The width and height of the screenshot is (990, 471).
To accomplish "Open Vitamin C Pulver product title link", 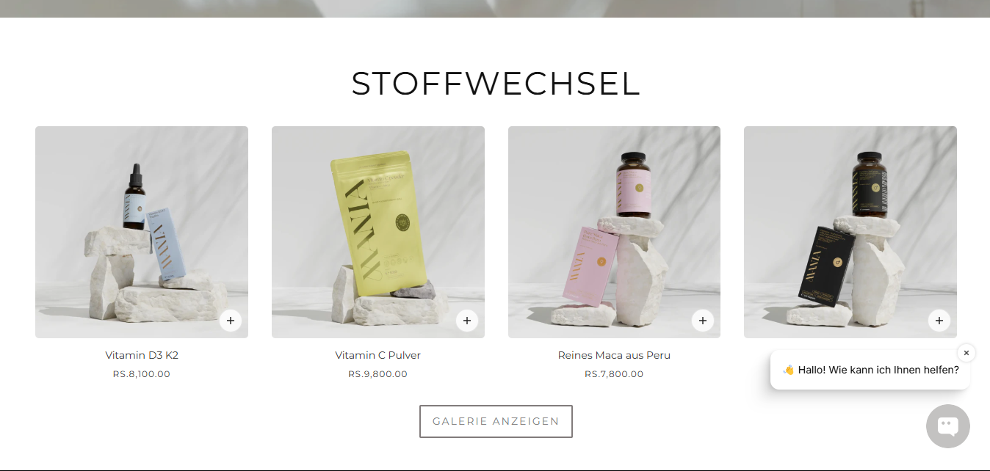I will (378, 355).
